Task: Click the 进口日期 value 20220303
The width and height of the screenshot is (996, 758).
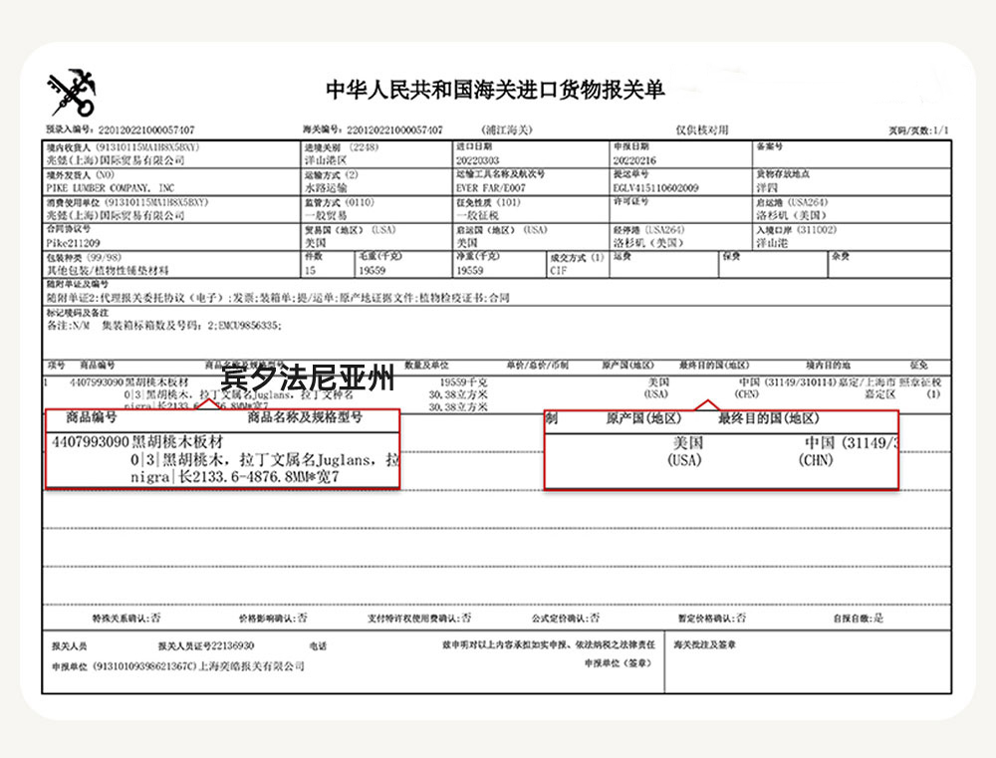Action: point(475,159)
